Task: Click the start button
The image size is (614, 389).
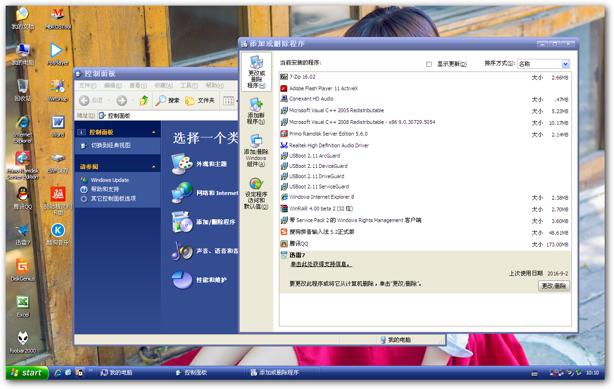Action: [27, 373]
